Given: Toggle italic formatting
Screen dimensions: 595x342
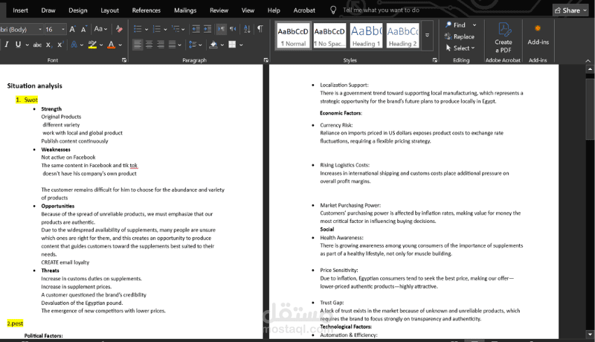Looking at the screenshot, I should [7, 45].
